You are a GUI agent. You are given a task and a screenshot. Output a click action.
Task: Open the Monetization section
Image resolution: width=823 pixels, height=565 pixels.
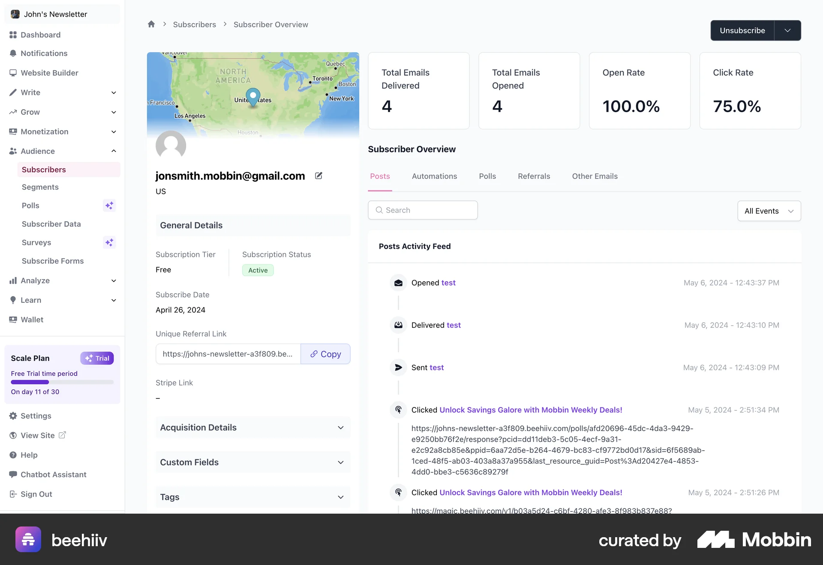click(45, 131)
